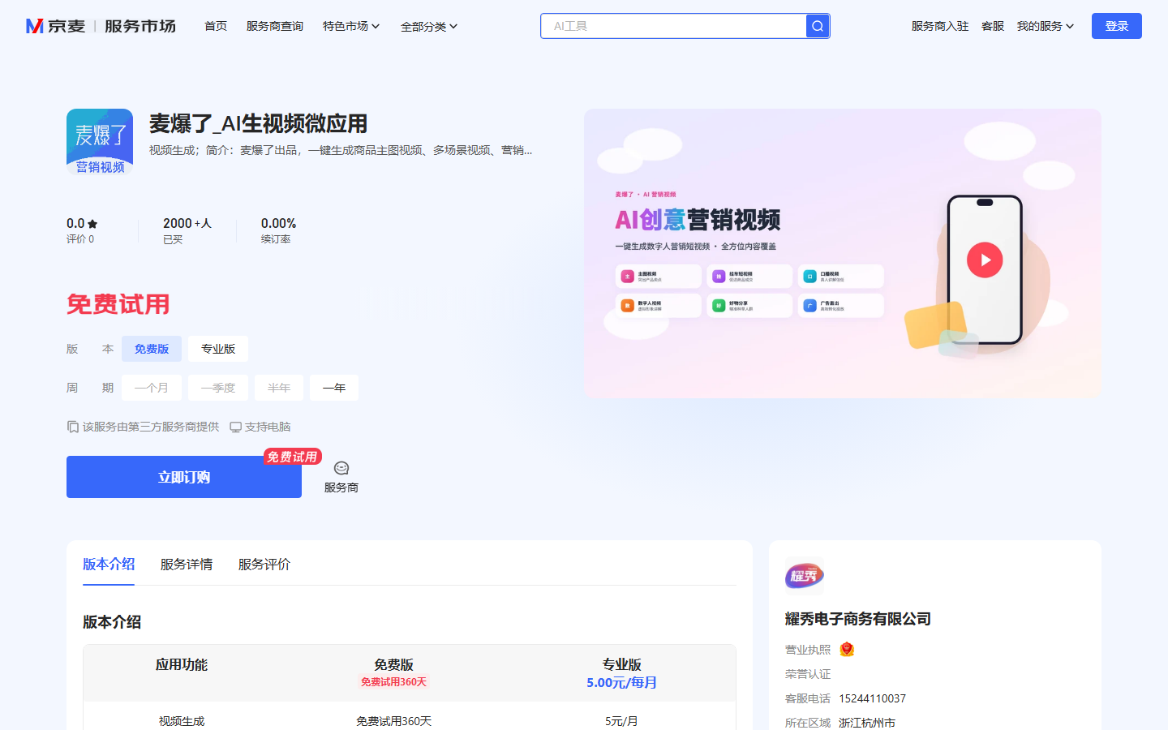
Task: Select the 专业版 version option
Action: (218, 349)
